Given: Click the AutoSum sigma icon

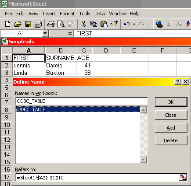Looking at the screenshot, I should pos(169,24).
